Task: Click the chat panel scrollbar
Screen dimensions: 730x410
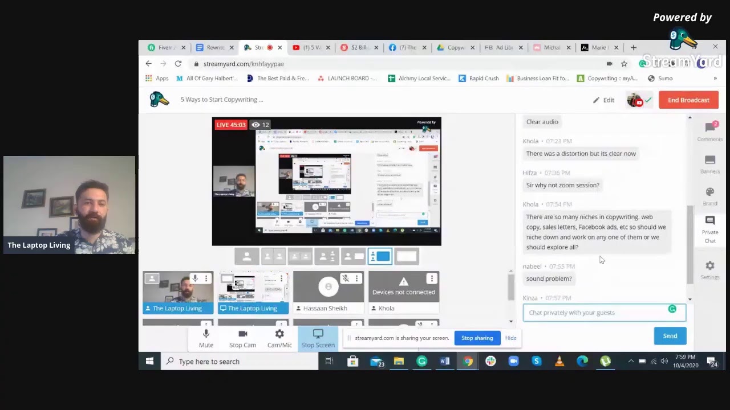Action: click(x=690, y=245)
